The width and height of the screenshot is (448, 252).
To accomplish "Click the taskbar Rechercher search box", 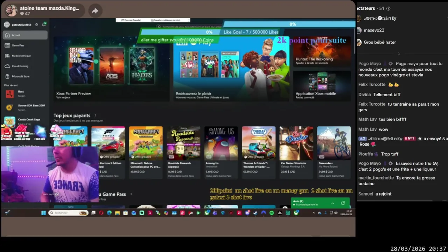I will point(69,213).
